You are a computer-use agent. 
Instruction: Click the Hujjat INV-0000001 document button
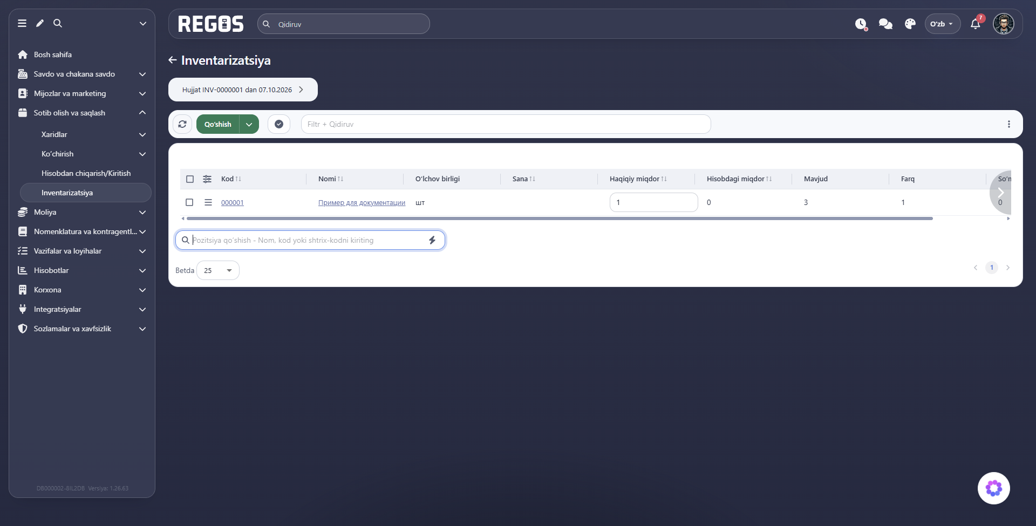(x=243, y=90)
